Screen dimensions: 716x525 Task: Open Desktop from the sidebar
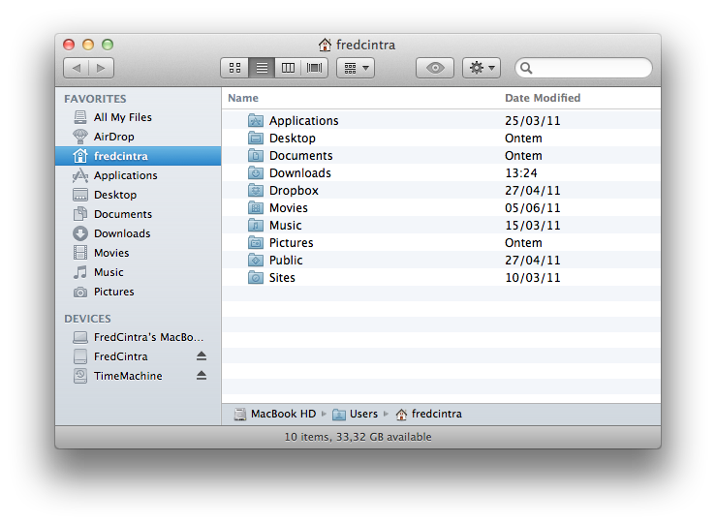pos(138,195)
